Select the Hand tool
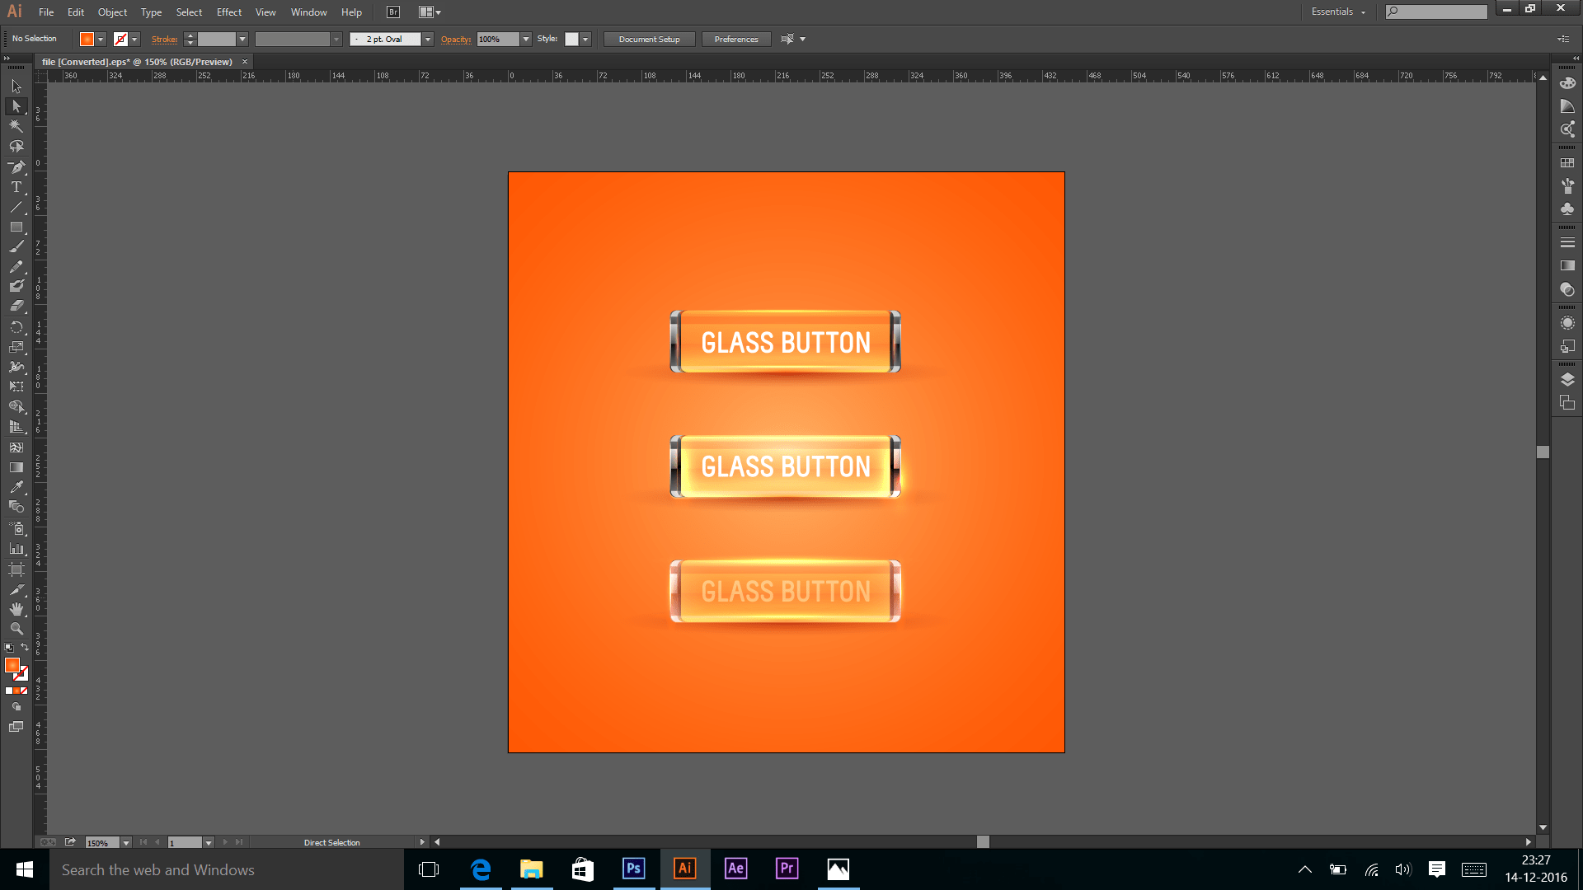1583x890 pixels. (x=16, y=609)
